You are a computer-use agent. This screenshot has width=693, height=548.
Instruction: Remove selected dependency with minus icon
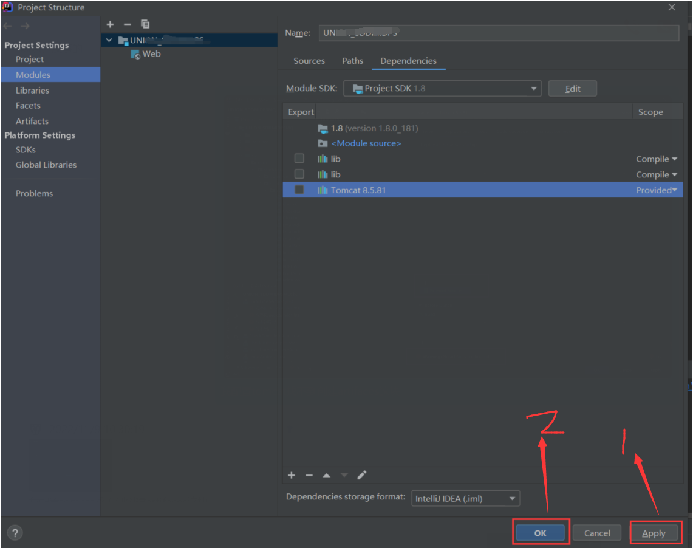(309, 475)
